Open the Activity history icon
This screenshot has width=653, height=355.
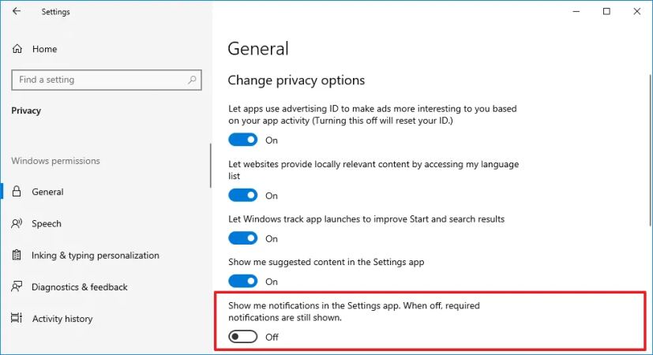pos(17,318)
